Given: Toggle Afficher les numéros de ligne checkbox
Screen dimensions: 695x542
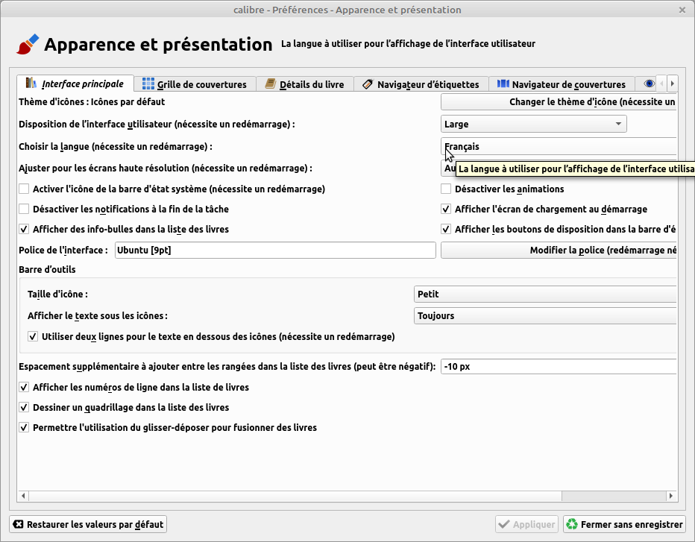Looking at the screenshot, I should pyautogui.click(x=24, y=387).
